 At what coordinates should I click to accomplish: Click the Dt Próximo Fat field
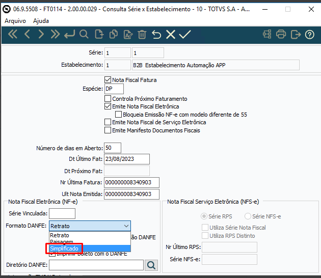click(x=127, y=171)
